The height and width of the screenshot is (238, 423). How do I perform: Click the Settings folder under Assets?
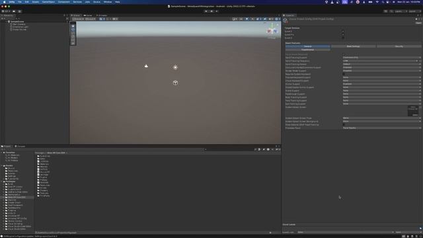click(x=12, y=177)
